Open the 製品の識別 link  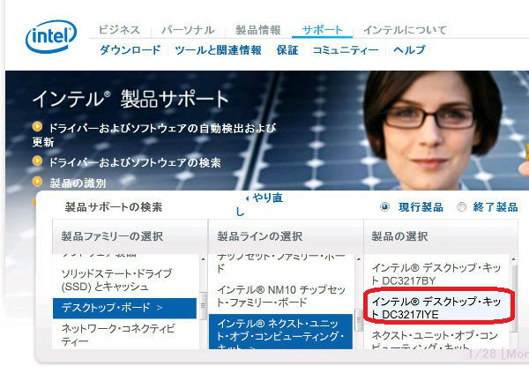pos(78,183)
